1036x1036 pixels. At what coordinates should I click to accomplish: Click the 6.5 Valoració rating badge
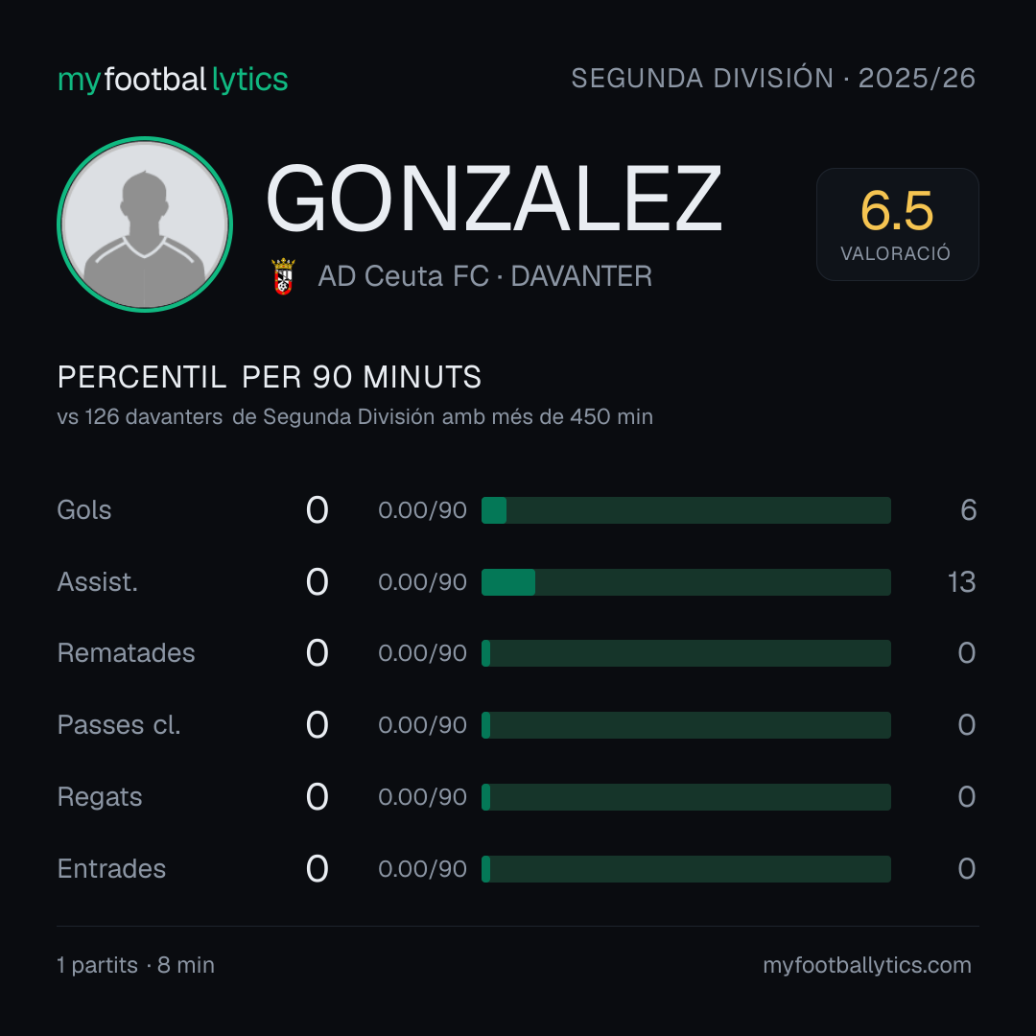(897, 224)
